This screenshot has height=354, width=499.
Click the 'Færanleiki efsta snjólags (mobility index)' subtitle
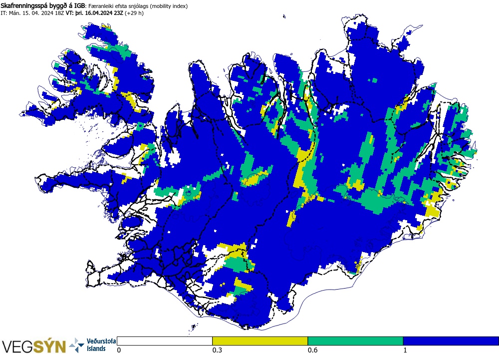click(138, 6)
